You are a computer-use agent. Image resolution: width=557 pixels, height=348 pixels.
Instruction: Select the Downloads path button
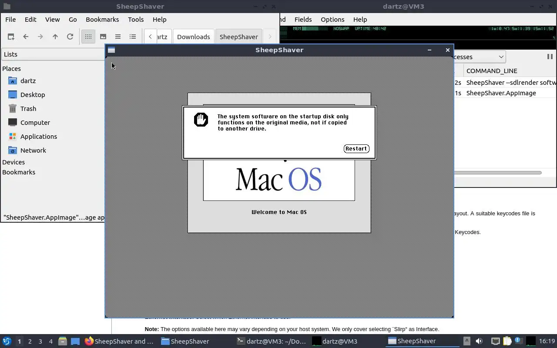pyautogui.click(x=194, y=37)
